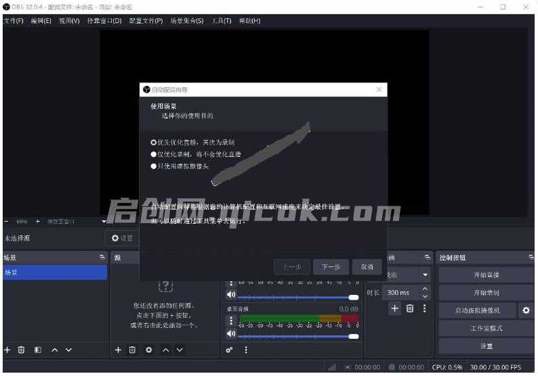Open audio mixer menu dots at panel bottom
Image resolution: width=538 pixels, height=376 pixels.
coord(246,350)
